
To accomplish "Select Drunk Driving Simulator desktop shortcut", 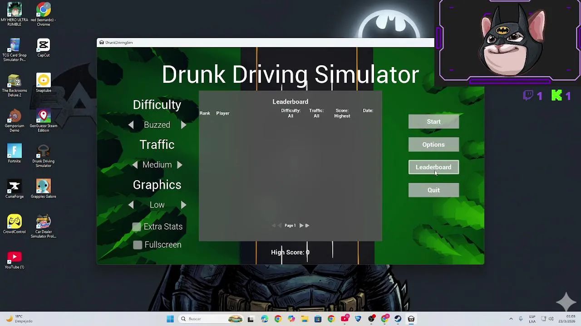I will coord(44,156).
